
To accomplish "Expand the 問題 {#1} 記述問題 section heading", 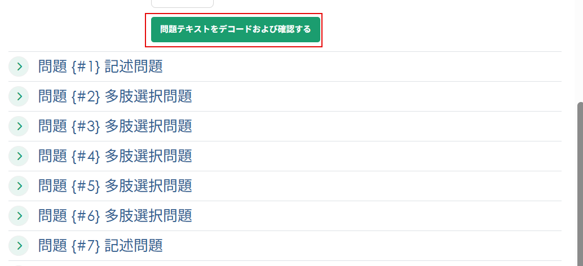I will 100,66.
